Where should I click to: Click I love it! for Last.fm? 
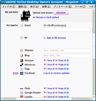coord(50,96)
